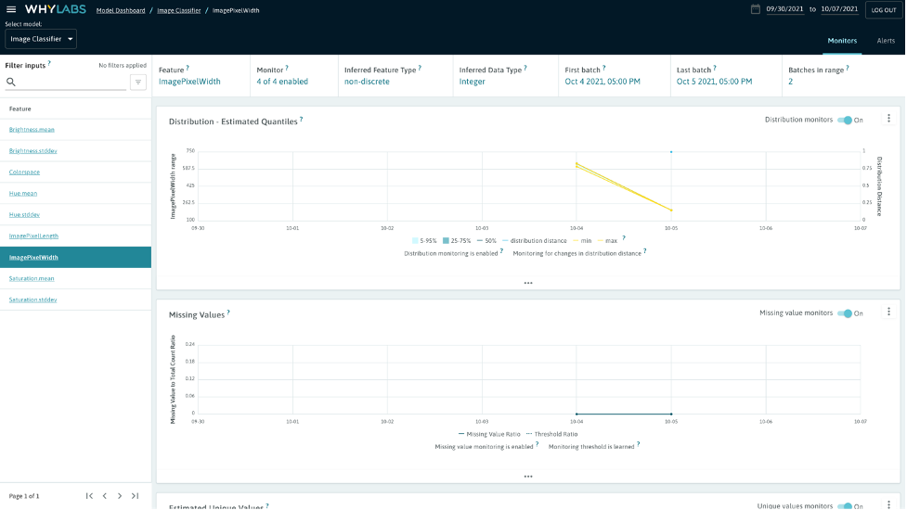Open the hamburger navigation menu

11,9
